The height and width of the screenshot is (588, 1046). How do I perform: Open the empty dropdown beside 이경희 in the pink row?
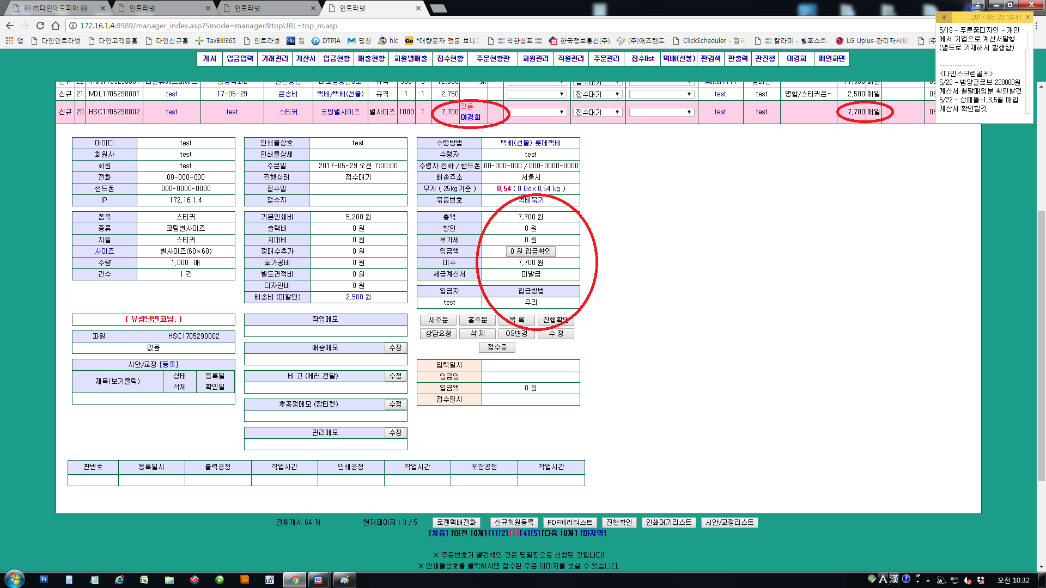point(536,112)
